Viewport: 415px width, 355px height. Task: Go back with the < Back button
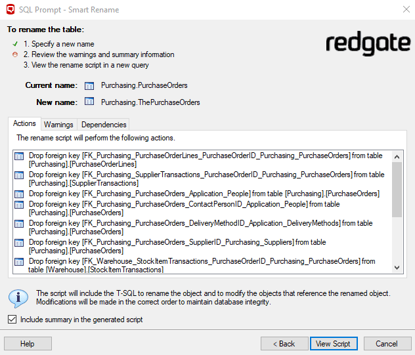(284, 344)
